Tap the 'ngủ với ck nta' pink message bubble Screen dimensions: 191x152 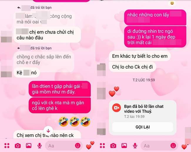(x=60, y=105)
